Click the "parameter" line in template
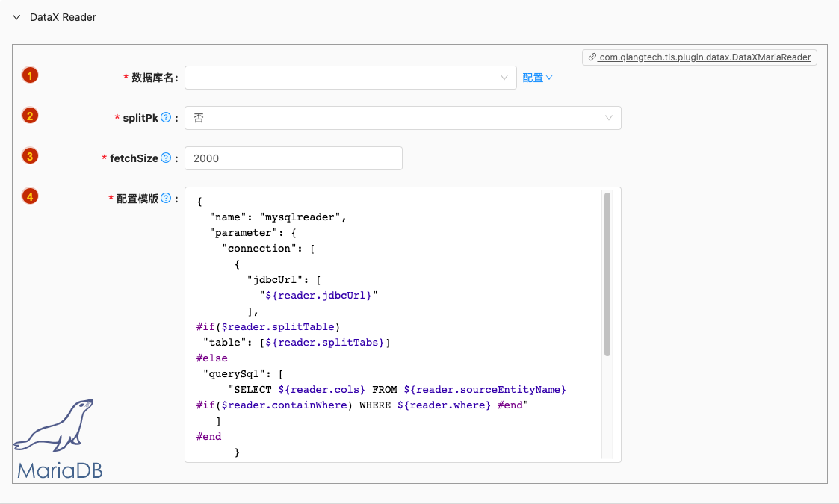This screenshot has height=504, width=839. tap(253, 233)
